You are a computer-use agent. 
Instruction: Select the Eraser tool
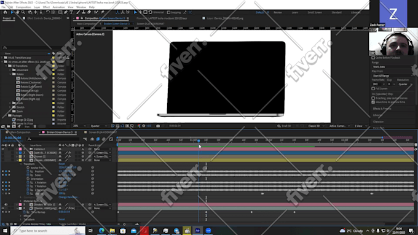[89, 12]
